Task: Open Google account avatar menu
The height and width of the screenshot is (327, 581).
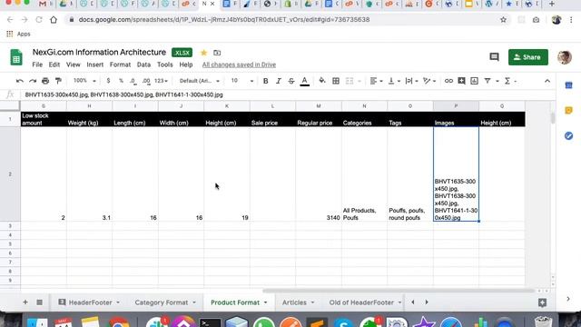Action: [565, 57]
